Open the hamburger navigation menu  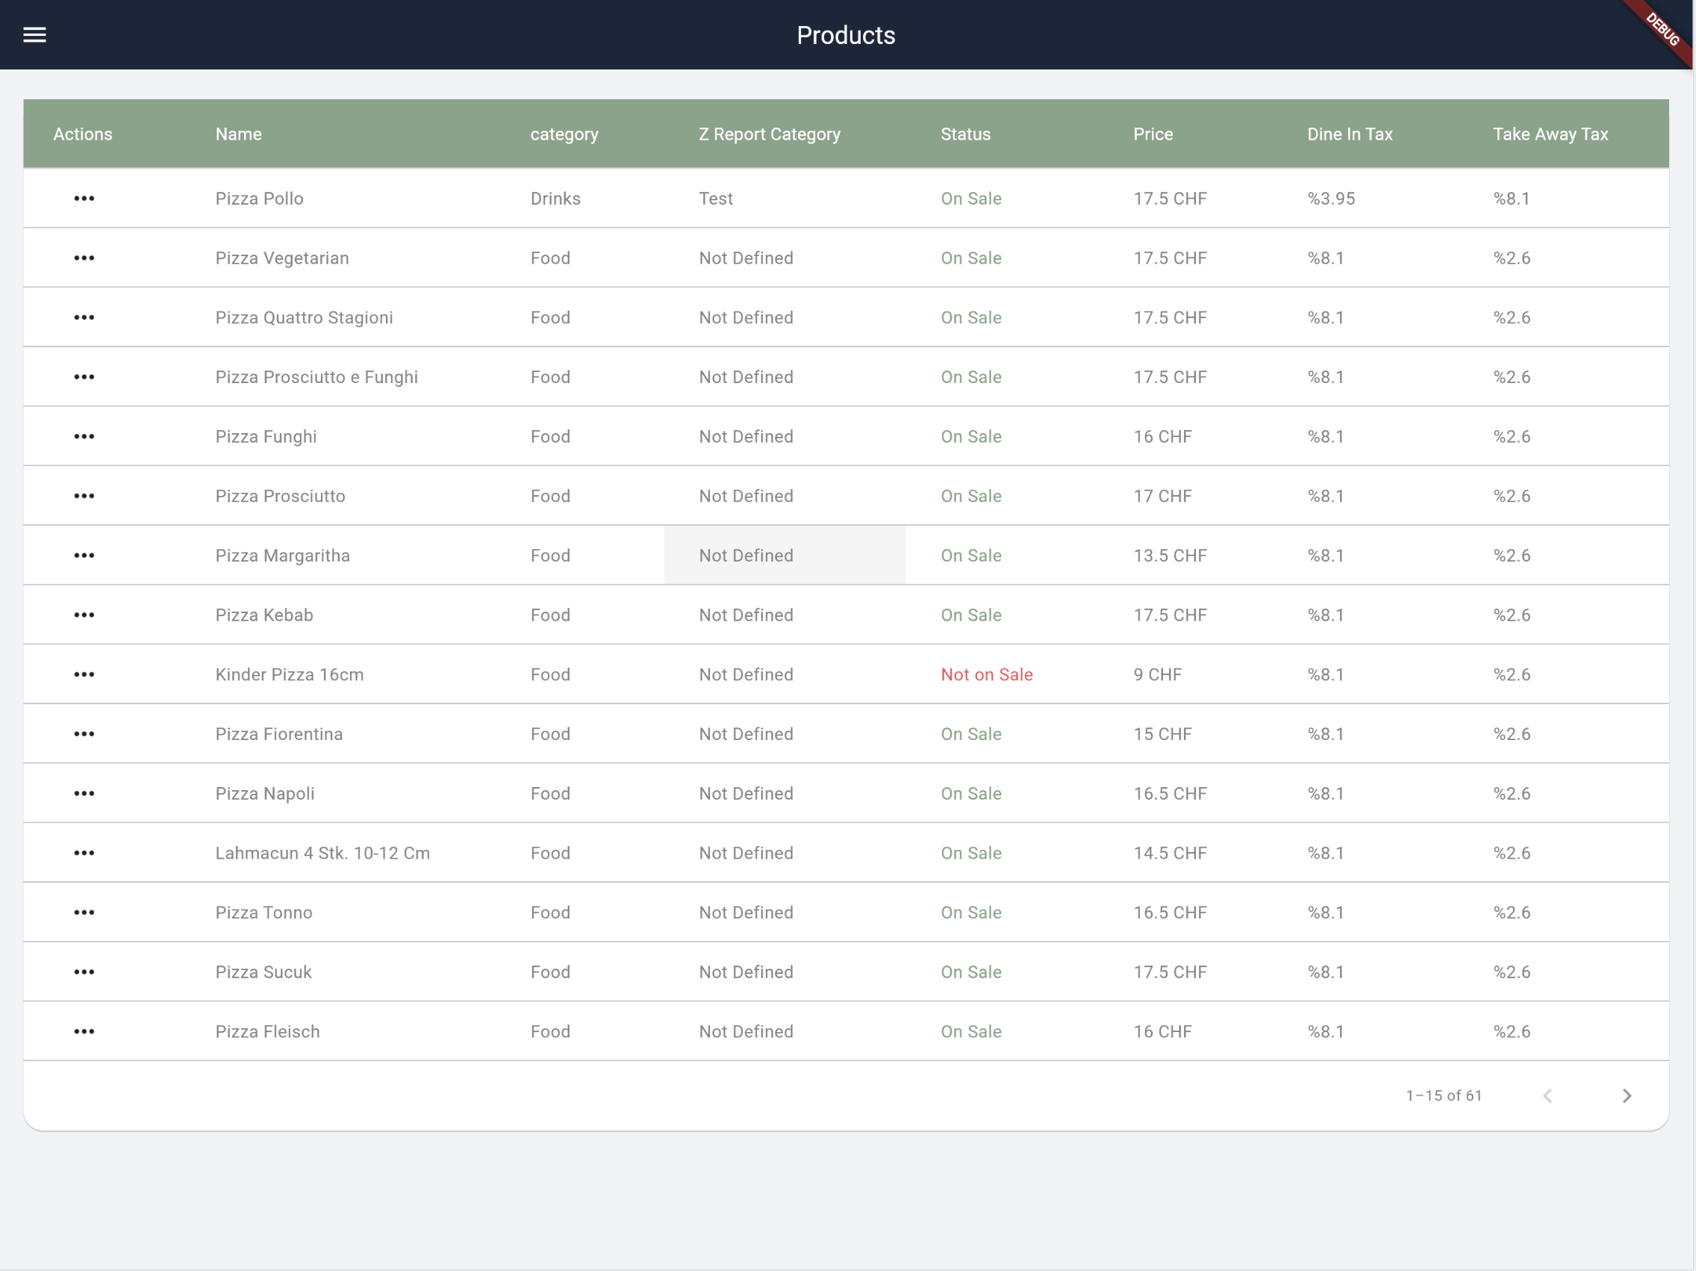(x=34, y=34)
